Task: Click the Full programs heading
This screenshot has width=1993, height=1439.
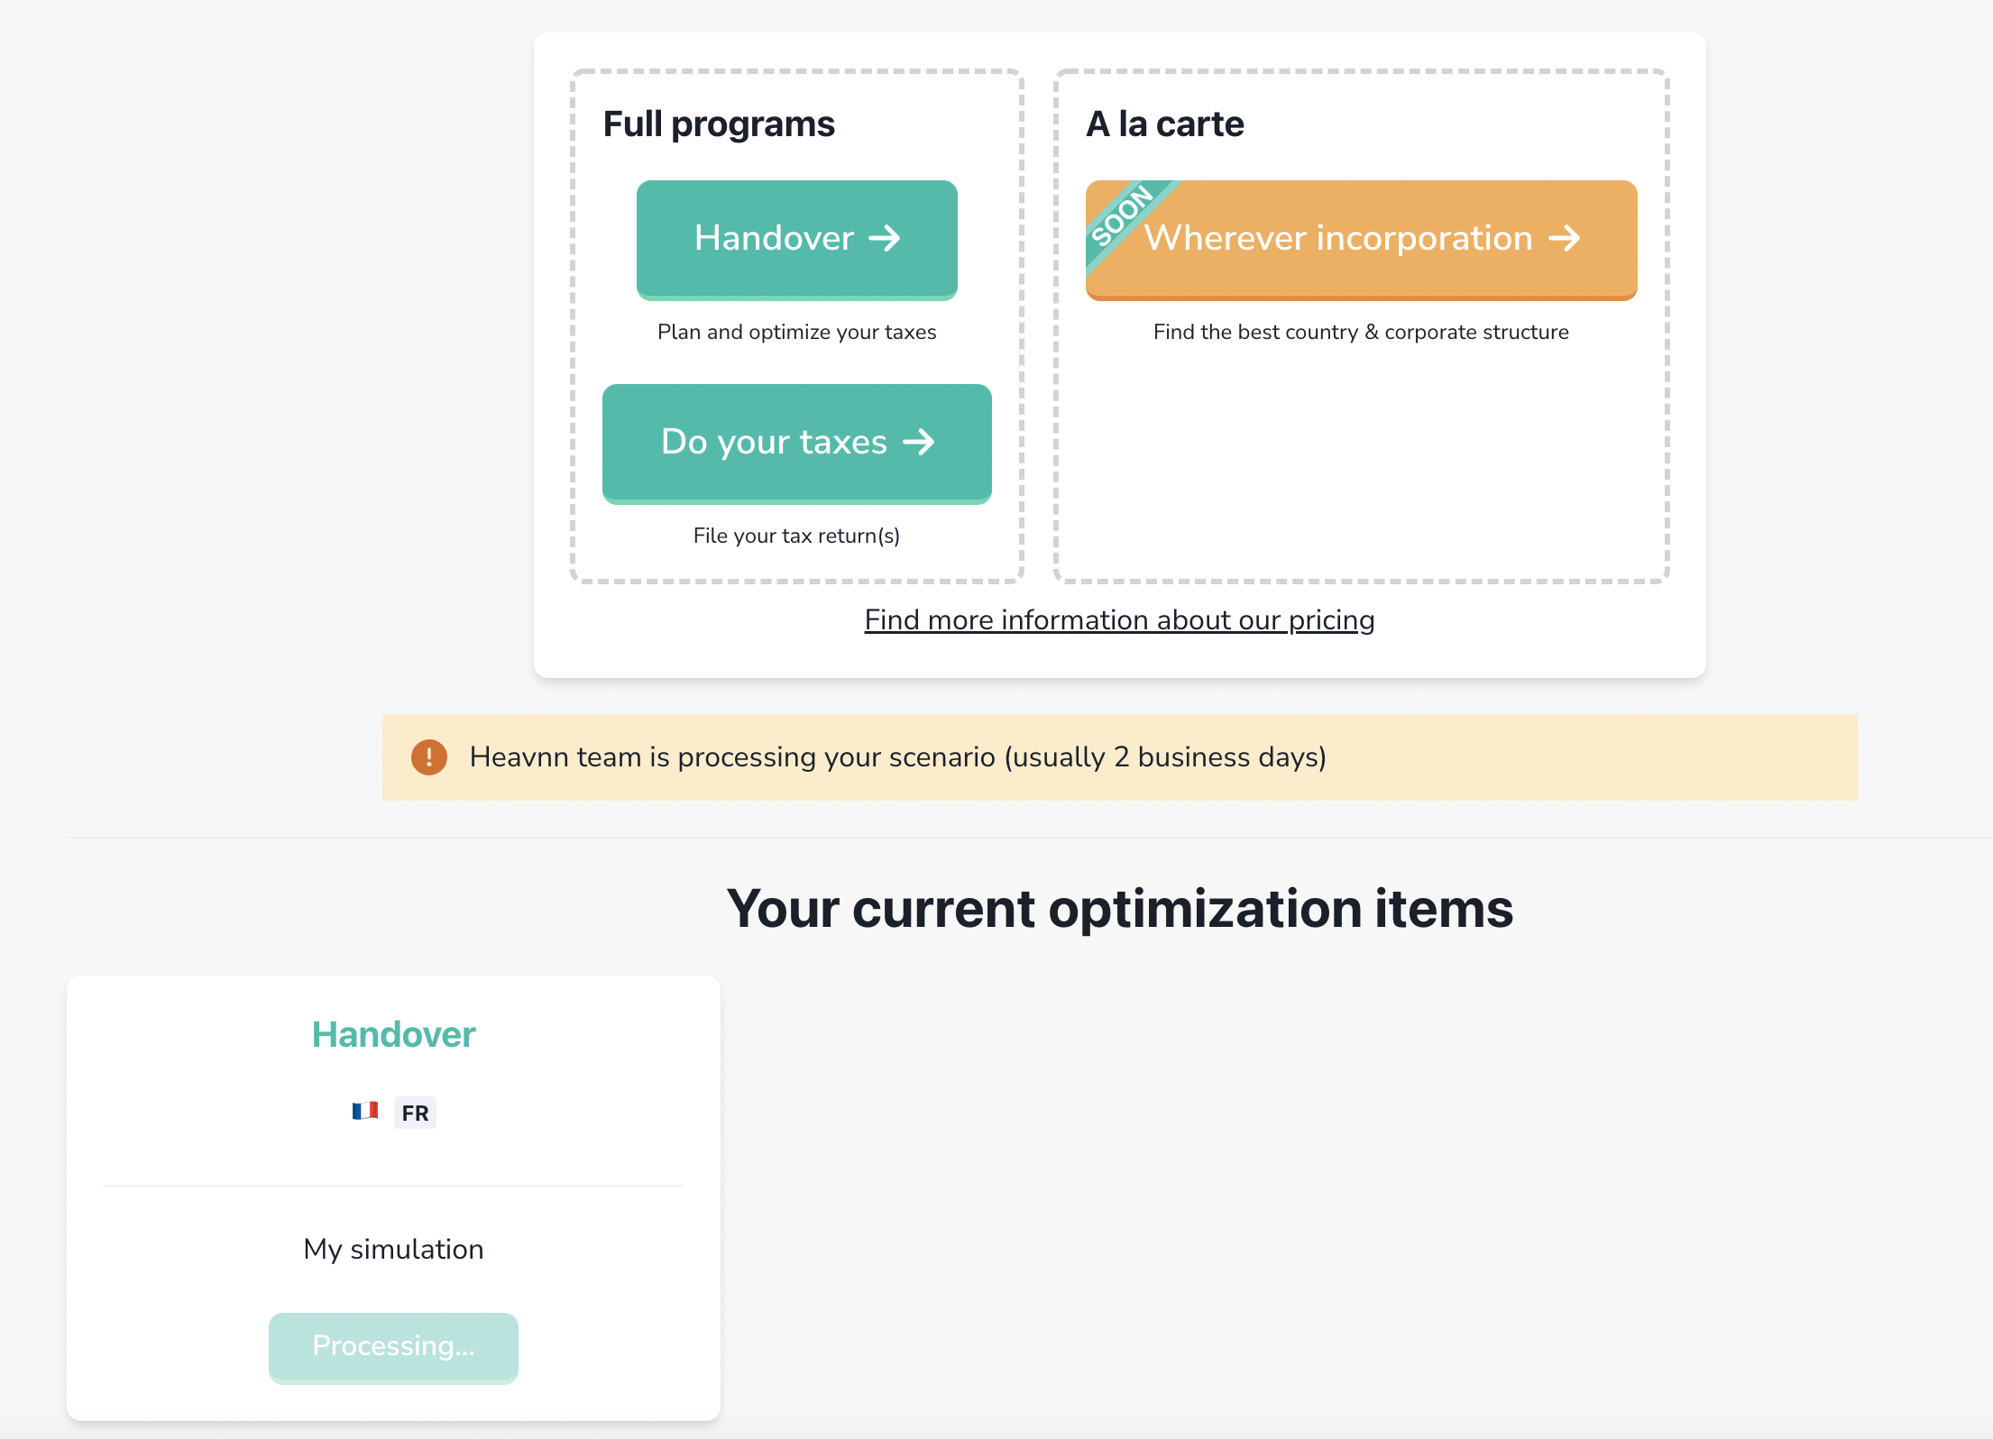Action: pos(719,124)
